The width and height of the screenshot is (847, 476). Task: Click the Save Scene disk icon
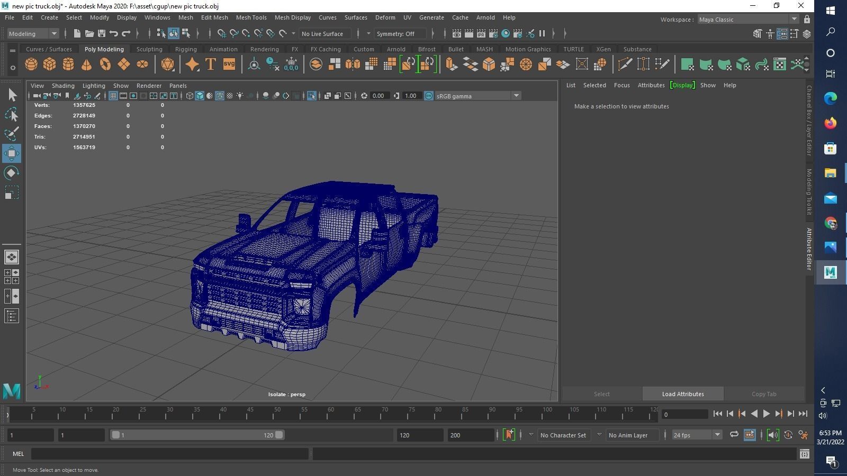coord(102,34)
